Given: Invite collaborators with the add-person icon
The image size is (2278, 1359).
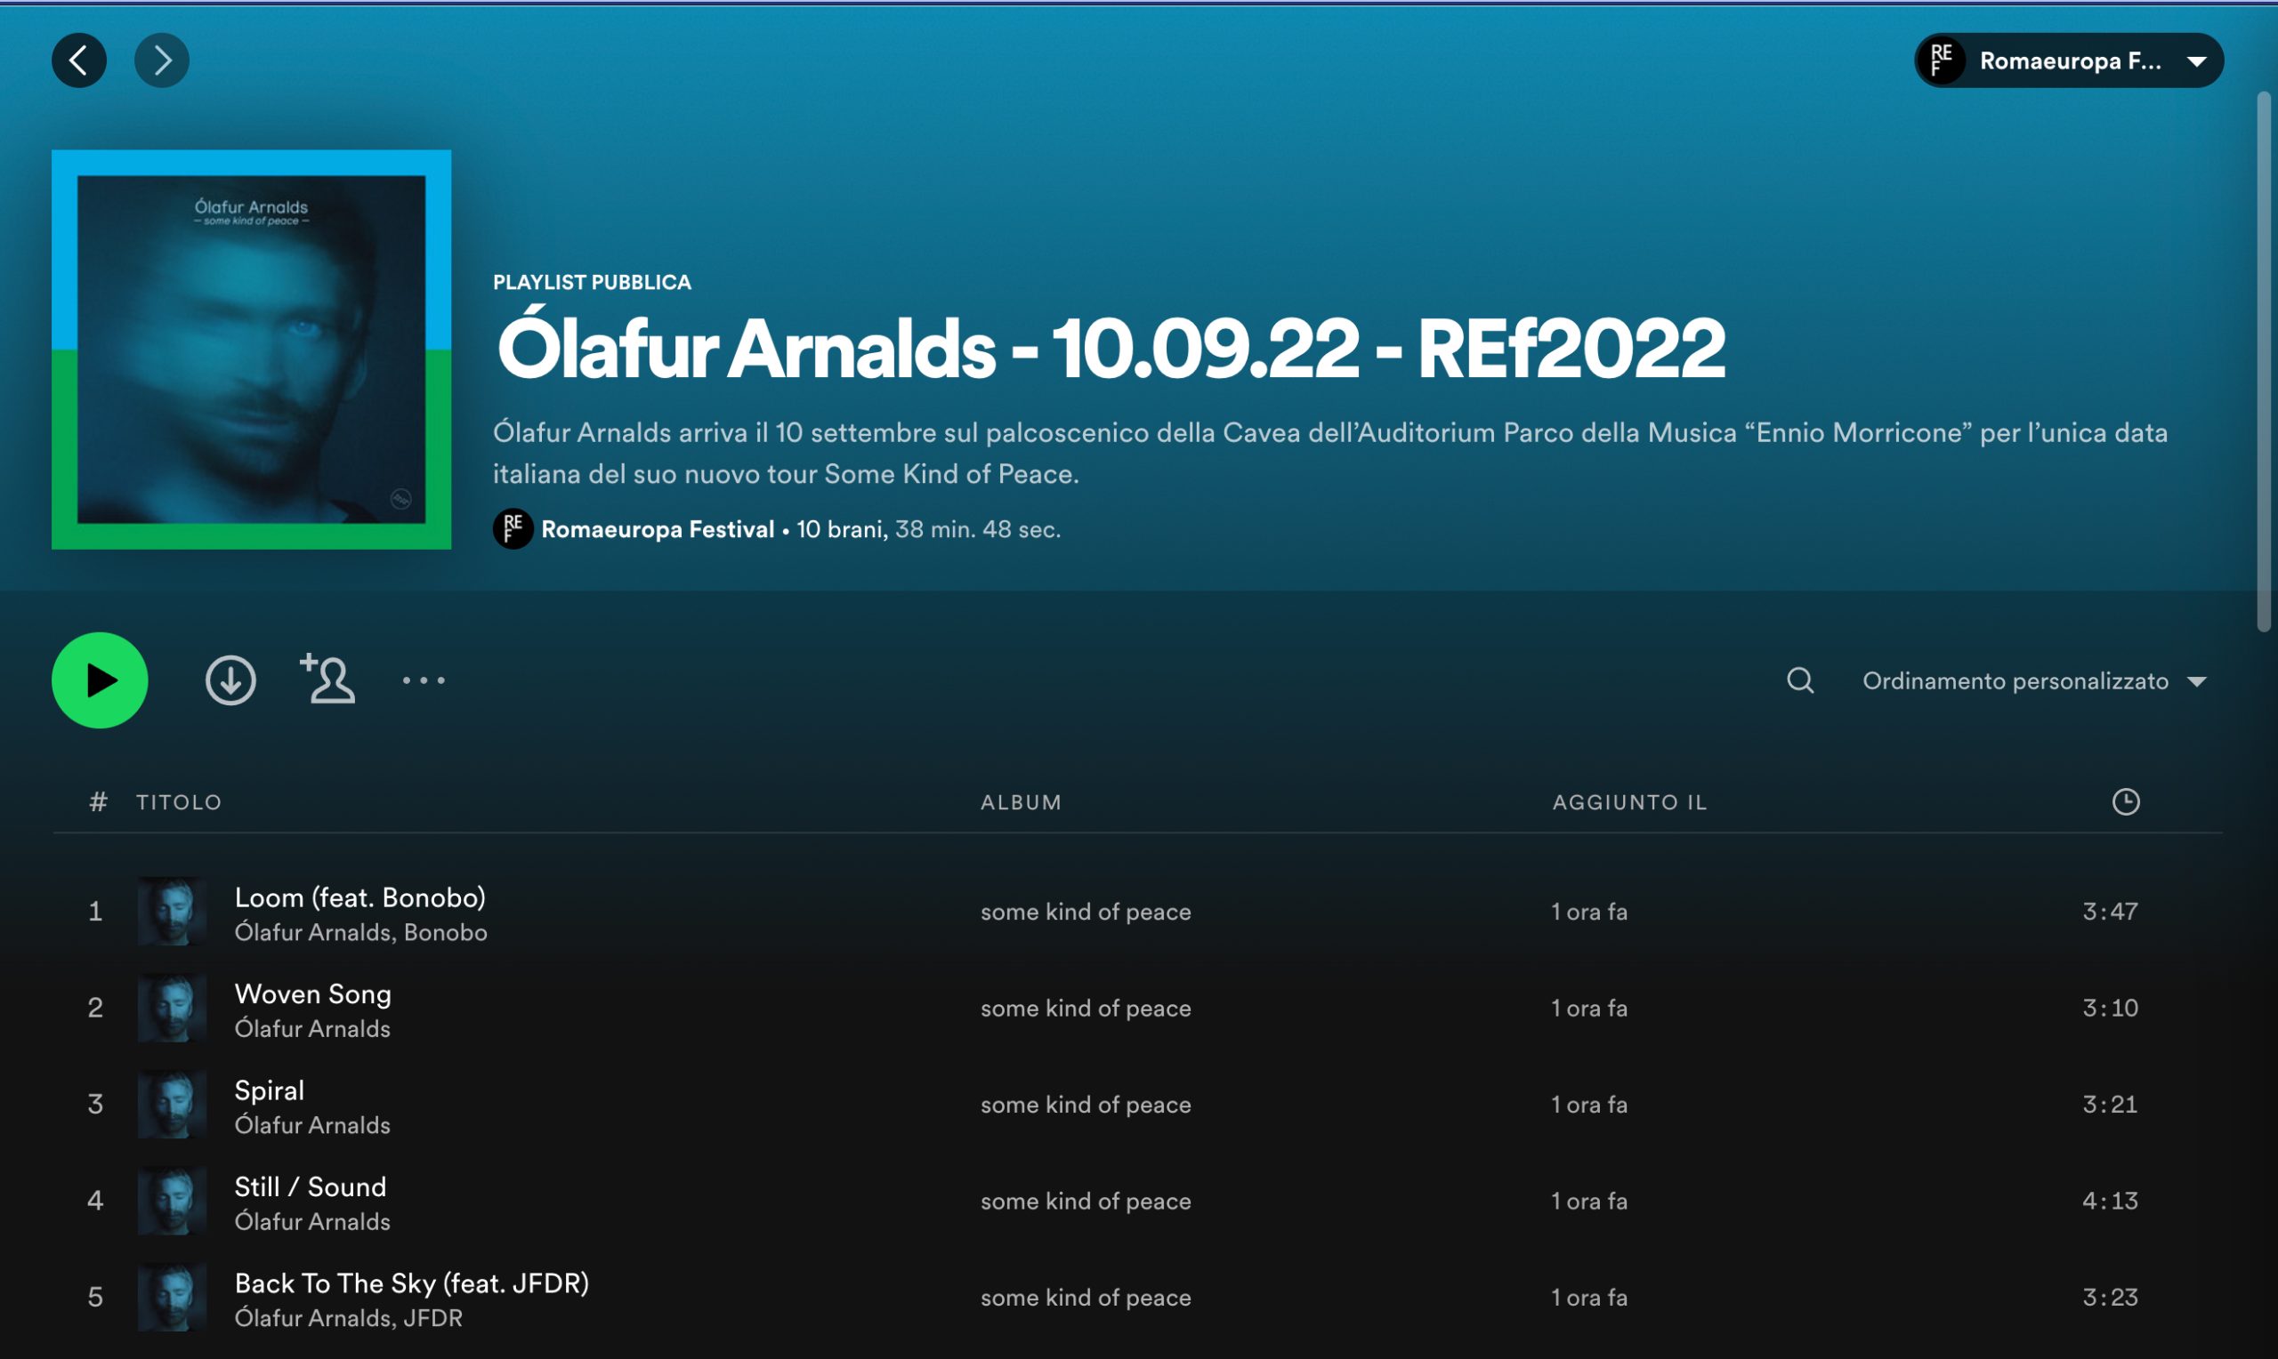Looking at the screenshot, I should [x=327, y=679].
